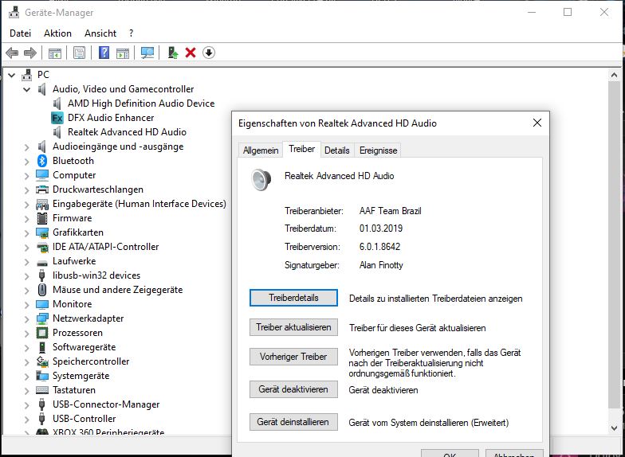Click the Monitore category icon

pyautogui.click(x=42, y=304)
